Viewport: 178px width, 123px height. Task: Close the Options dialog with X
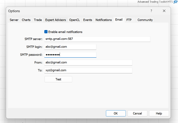pyautogui.click(x=164, y=11)
